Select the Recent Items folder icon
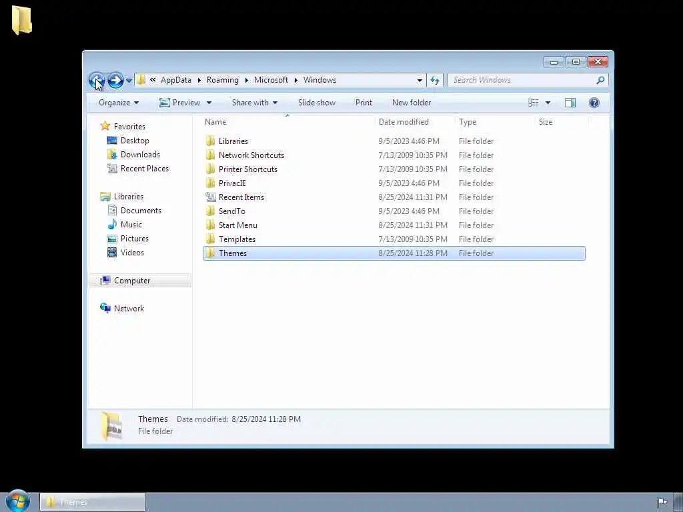The image size is (683, 512). tap(210, 197)
